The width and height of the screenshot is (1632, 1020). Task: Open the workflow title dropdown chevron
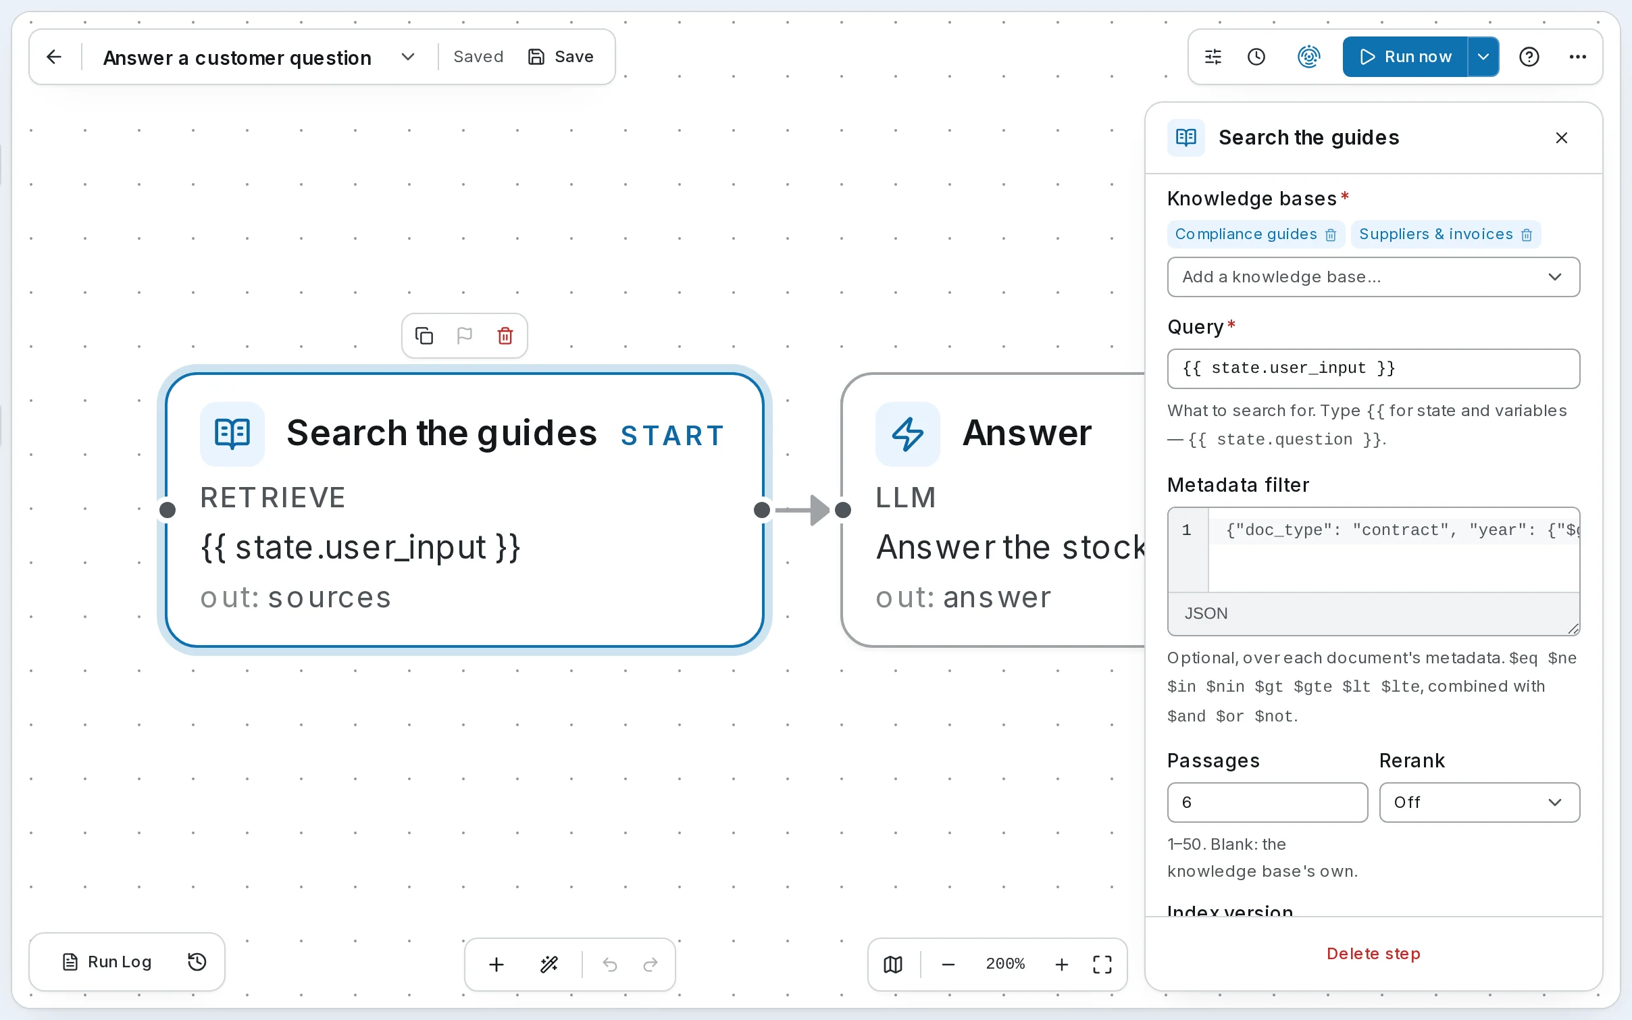click(407, 57)
